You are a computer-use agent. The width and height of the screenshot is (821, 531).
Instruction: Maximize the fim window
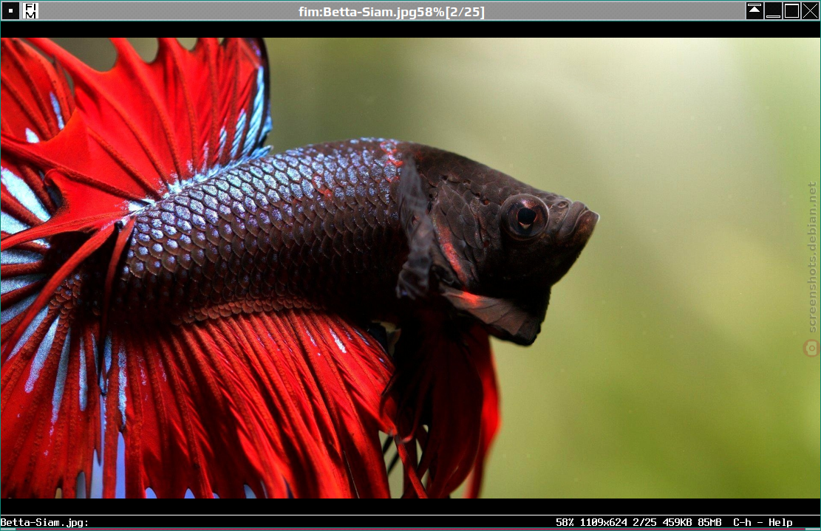click(791, 10)
